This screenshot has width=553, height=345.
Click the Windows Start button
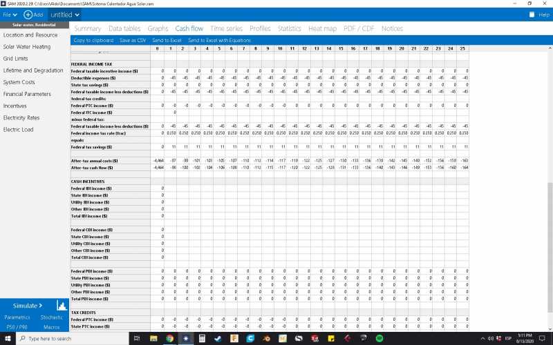pos(8,339)
